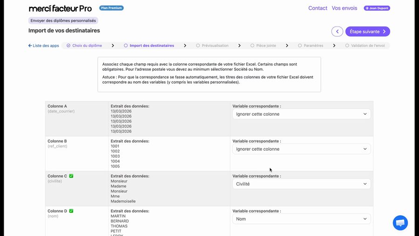Expand the Civilité variable dropdown
The image size is (419, 236).
301,184
